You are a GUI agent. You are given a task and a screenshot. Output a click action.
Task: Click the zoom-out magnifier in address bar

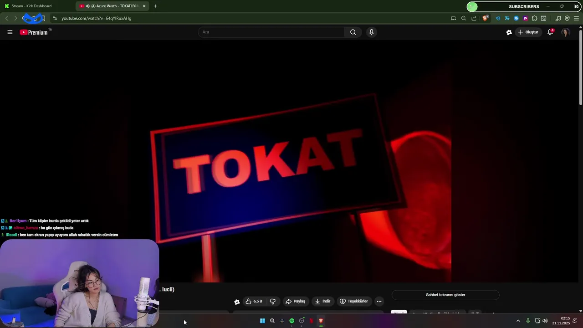(x=463, y=18)
